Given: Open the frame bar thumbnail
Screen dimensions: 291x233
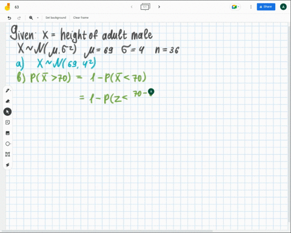Looking at the screenshot, I should click(145, 7).
